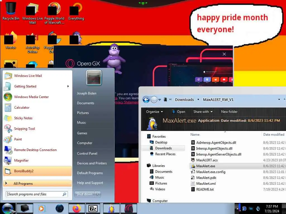Select Desktop under Favorites in Explorer
The height and width of the screenshot is (214, 286).
[161, 142]
